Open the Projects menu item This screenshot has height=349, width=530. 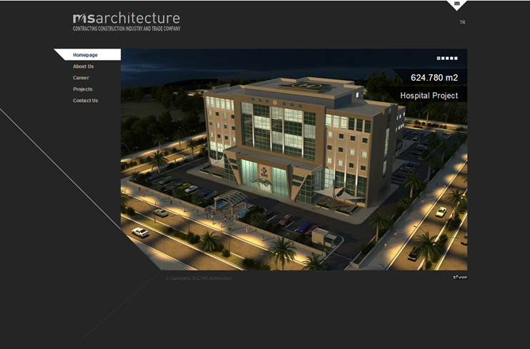coord(82,89)
